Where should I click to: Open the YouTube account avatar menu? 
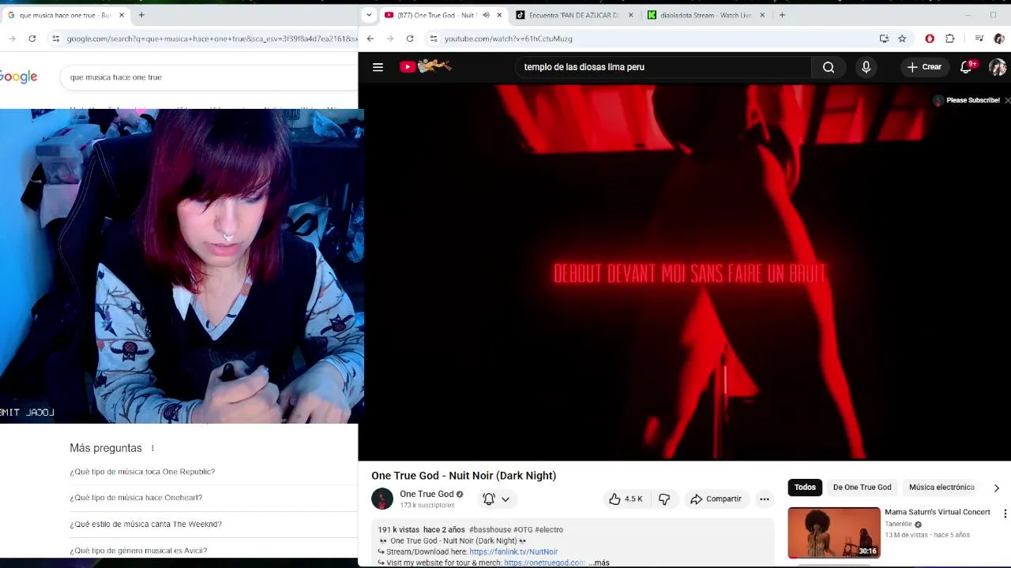pos(998,67)
